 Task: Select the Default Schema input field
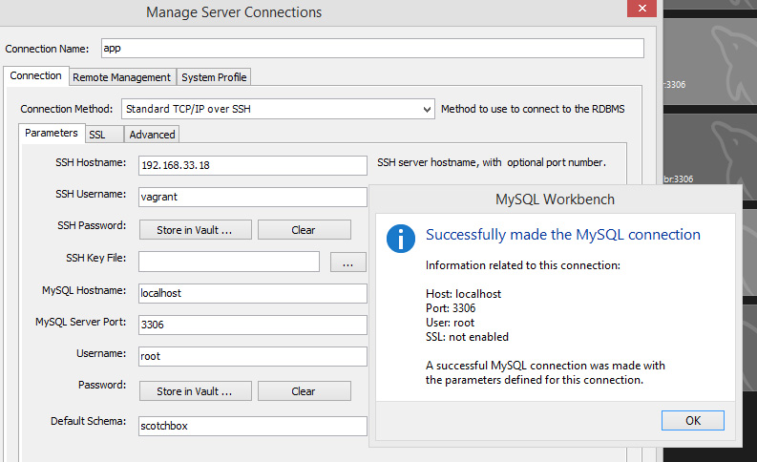click(252, 426)
